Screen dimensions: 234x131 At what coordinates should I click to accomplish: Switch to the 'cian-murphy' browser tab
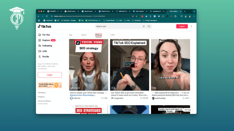pos(140,11)
